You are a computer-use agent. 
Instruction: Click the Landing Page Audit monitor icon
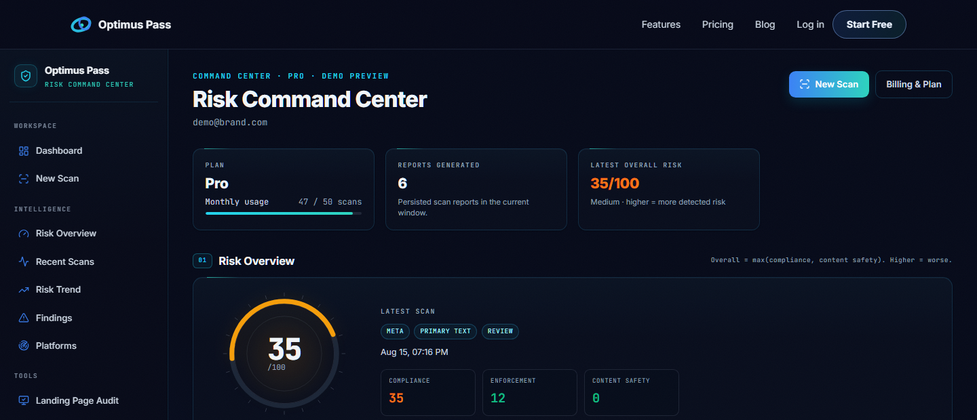pyautogui.click(x=24, y=401)
